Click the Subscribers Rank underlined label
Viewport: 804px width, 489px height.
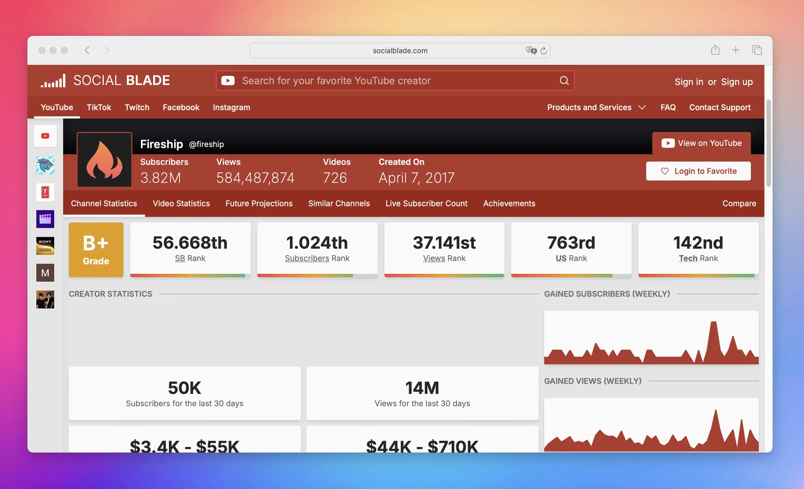[306, 259]
